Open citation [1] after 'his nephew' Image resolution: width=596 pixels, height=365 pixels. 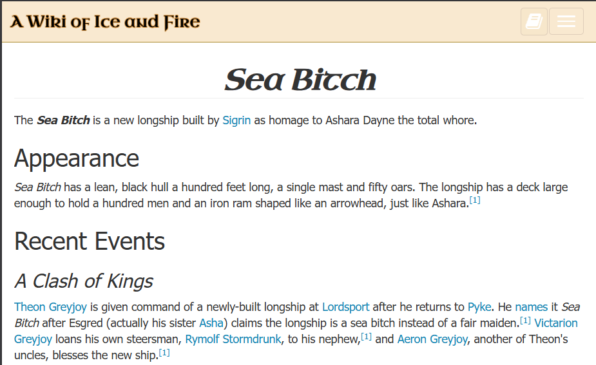366,336
